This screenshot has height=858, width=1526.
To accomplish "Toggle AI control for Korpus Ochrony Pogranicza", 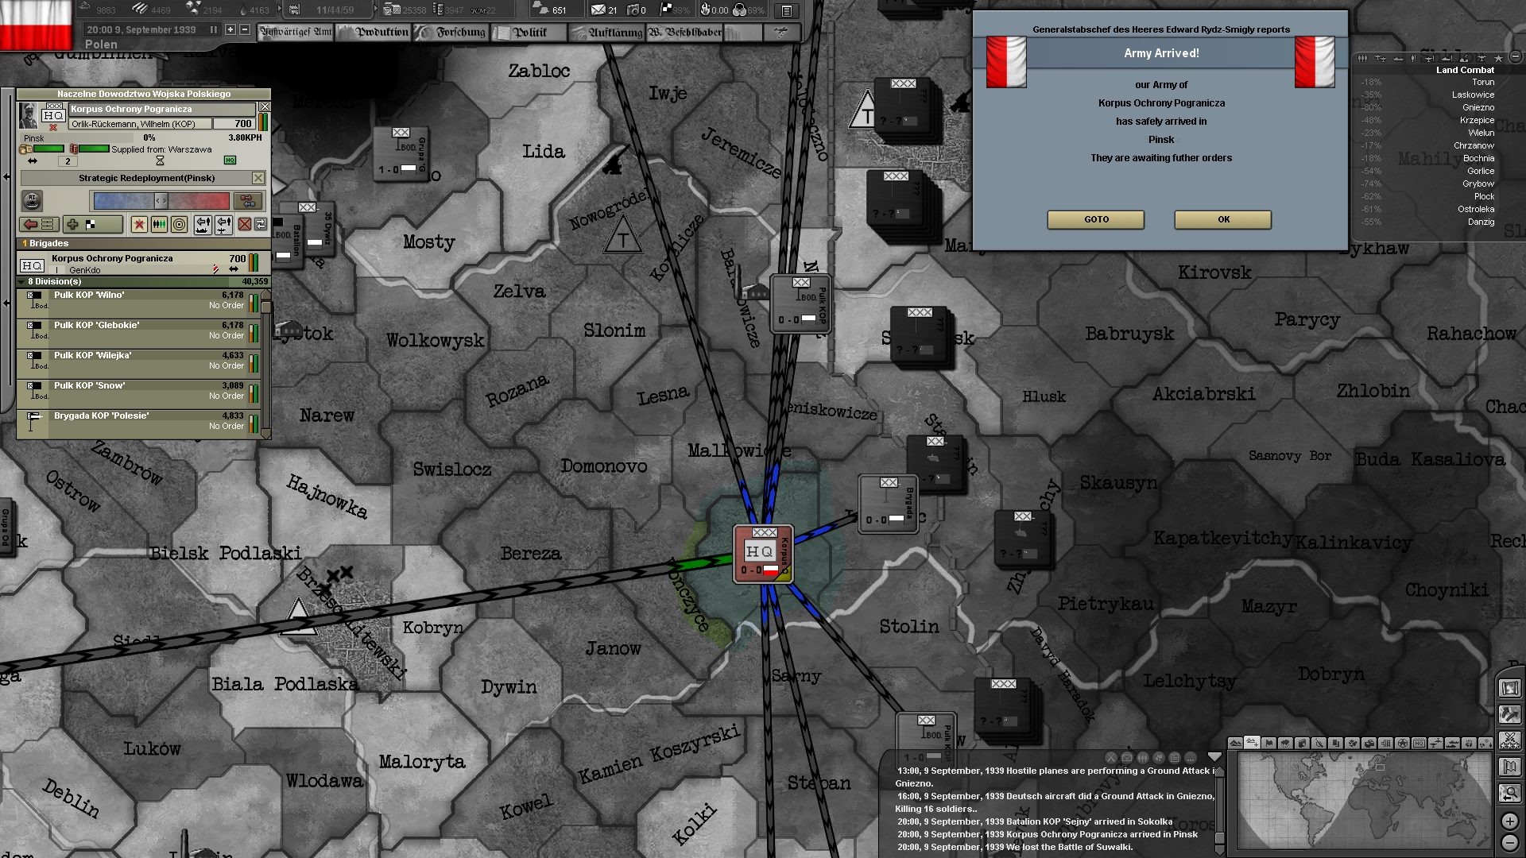I will 32,201.
